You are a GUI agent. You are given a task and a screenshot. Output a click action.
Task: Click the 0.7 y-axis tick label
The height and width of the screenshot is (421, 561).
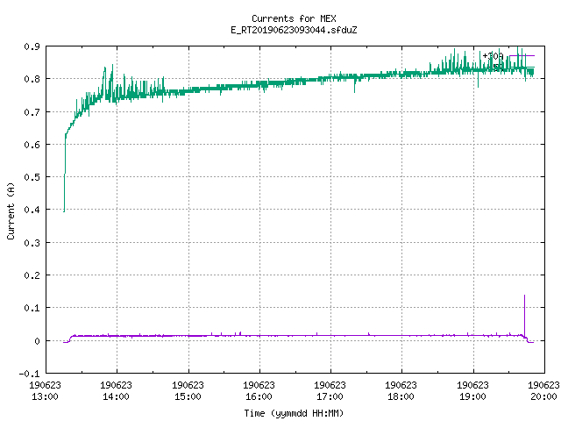click(32, 112)
